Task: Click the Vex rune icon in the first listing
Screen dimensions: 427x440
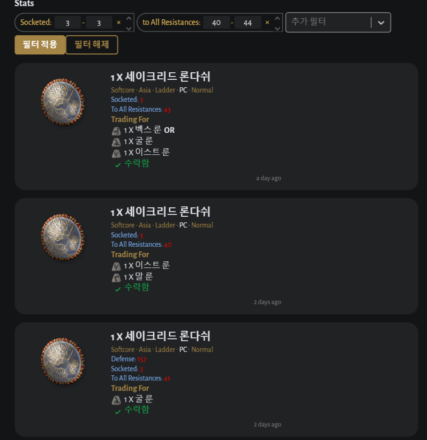Action: 116,130
